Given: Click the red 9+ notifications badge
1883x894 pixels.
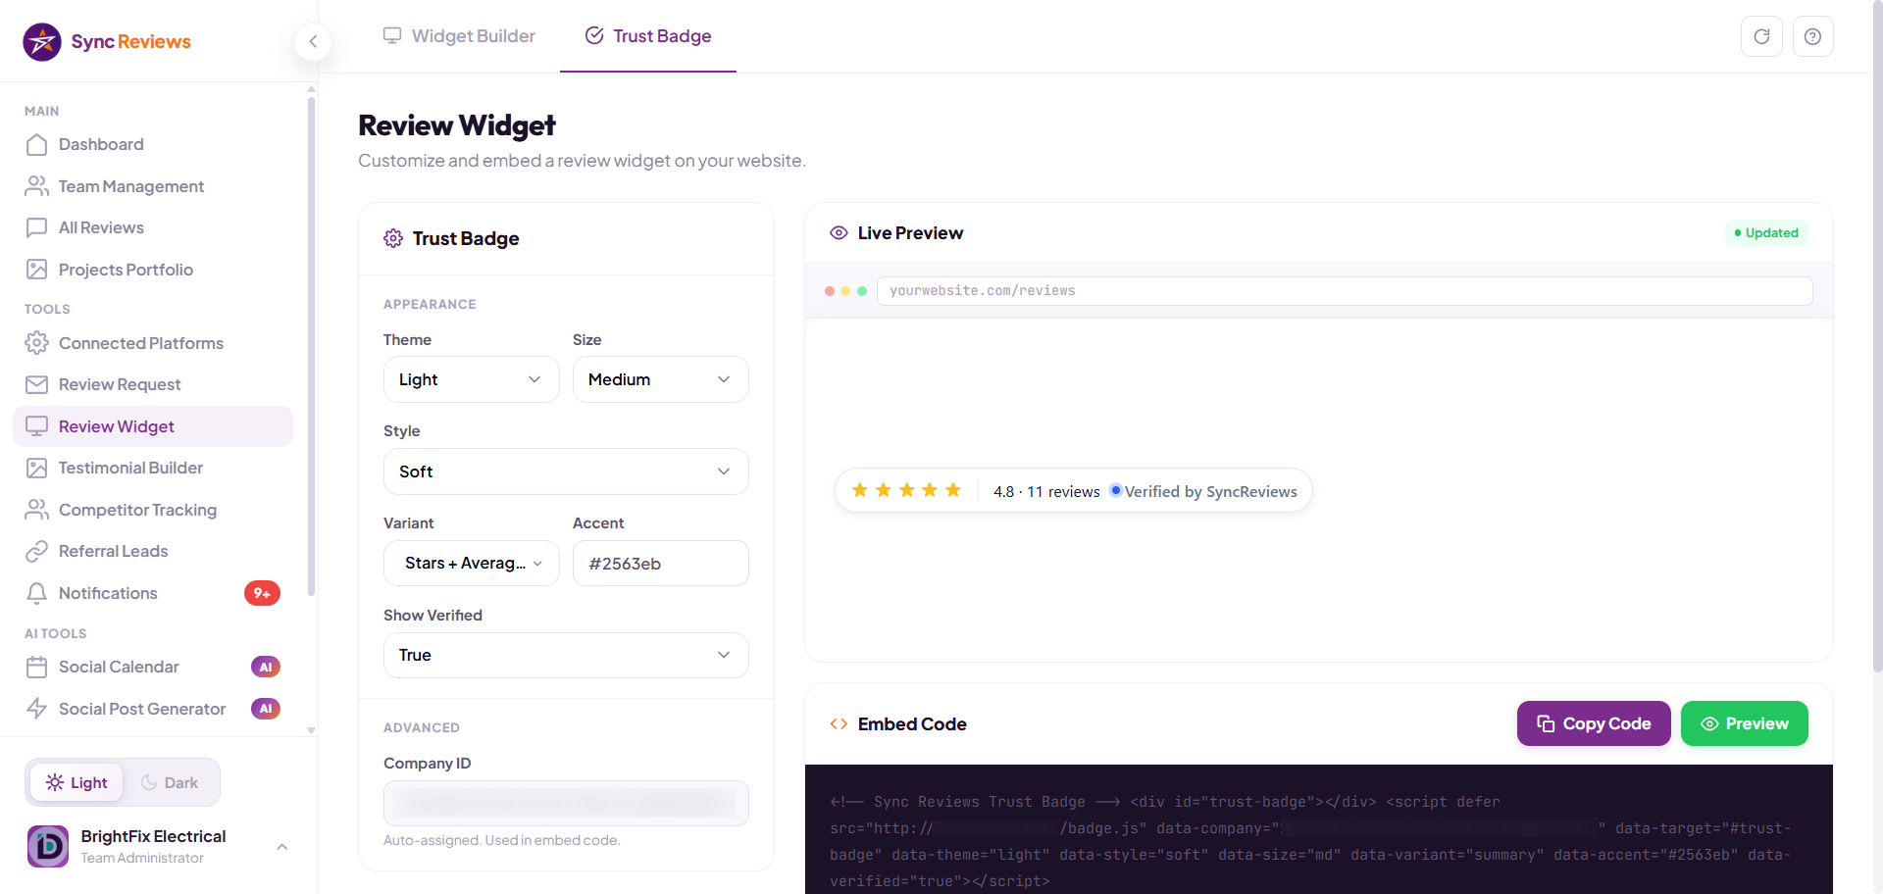Looking at the screenshot, I should (x=262, y=593).
